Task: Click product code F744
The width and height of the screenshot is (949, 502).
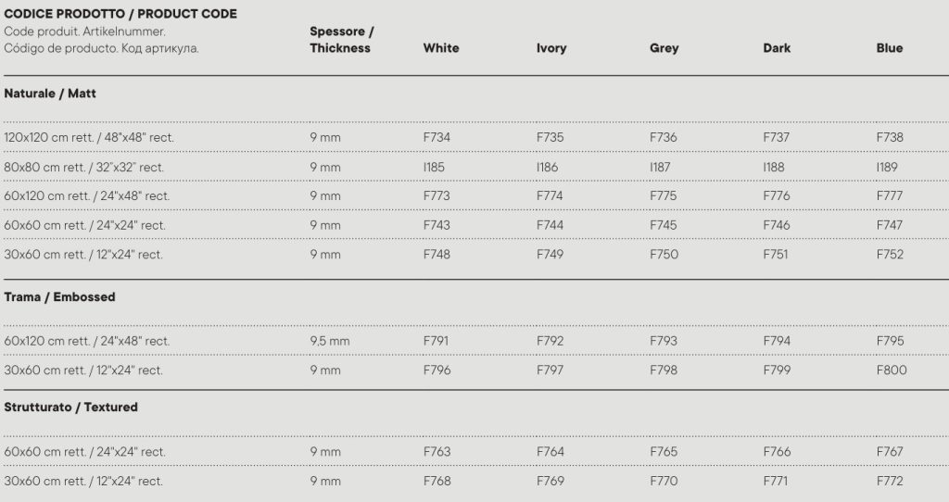Action: click(550, 225)
